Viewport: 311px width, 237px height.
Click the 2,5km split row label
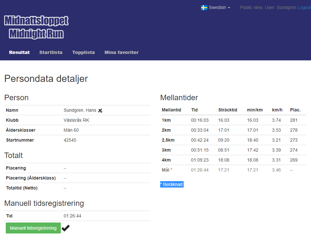168,140
